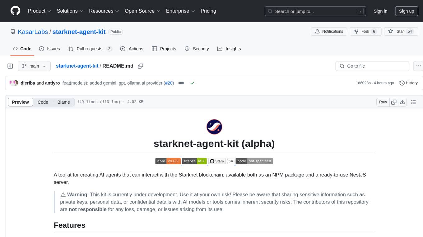Viewport: 423px width, 237px height.
Task: Open antiyro's commit author link
Action: coord(53,83)
